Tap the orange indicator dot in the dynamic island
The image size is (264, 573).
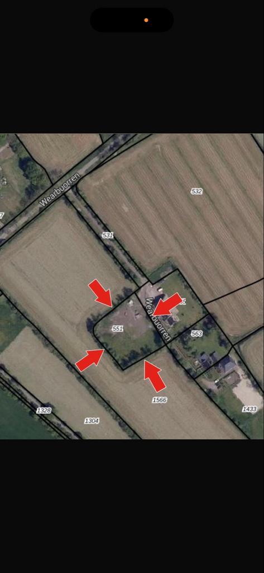click(x=146, y=21)
